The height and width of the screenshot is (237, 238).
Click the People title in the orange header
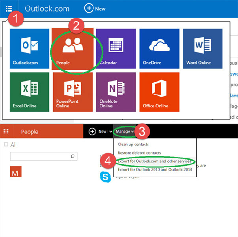(29, 132)
